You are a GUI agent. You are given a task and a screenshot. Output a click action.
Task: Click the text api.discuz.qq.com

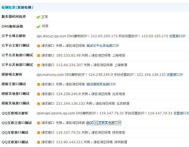point(51,36)
